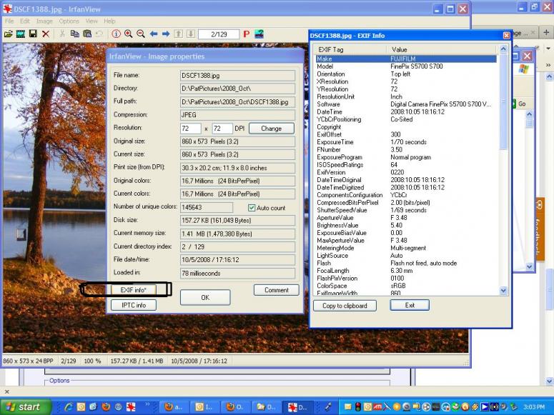Viewport: 554px width, 415px height.
Task: Click the horizontal DPI resolution input field
Action: tap(191, 129)
